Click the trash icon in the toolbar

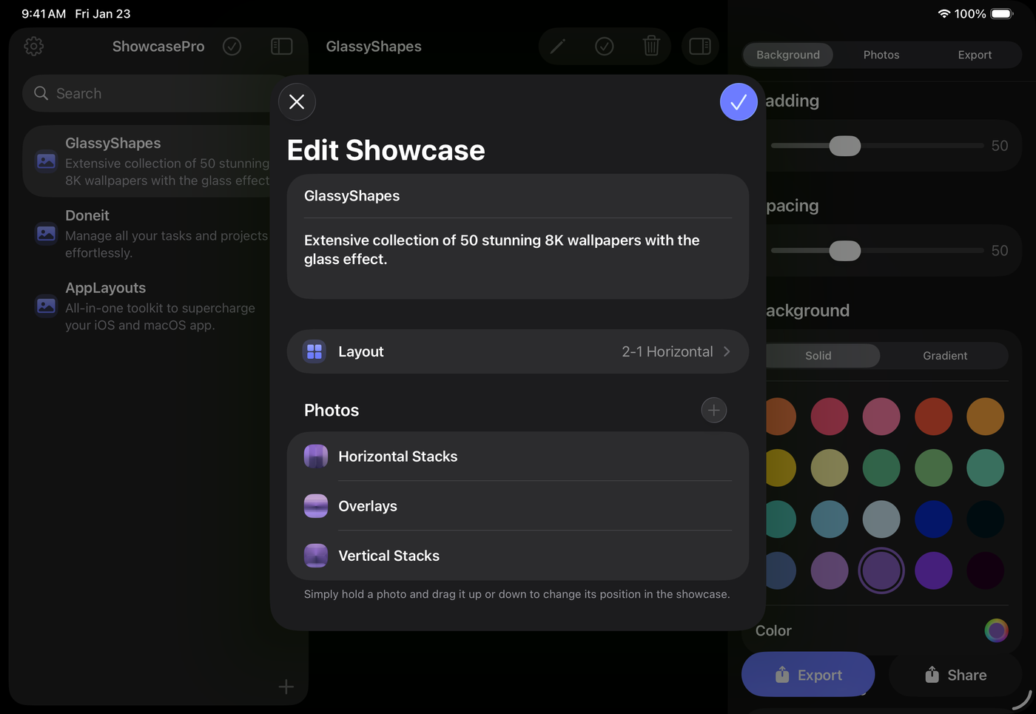[x=651, y=47]
